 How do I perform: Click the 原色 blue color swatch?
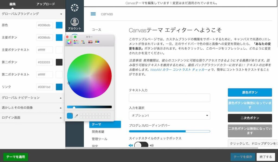pos(59,25)
